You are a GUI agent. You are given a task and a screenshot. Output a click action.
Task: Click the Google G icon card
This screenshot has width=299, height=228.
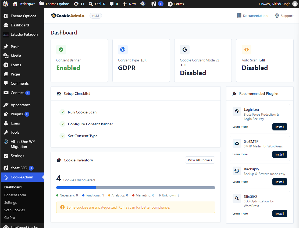(184, 50)
